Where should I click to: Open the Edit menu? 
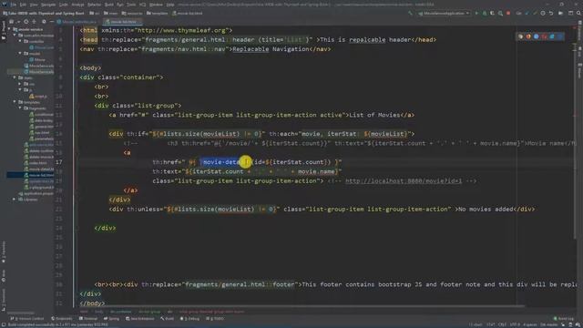pos(23,5)
